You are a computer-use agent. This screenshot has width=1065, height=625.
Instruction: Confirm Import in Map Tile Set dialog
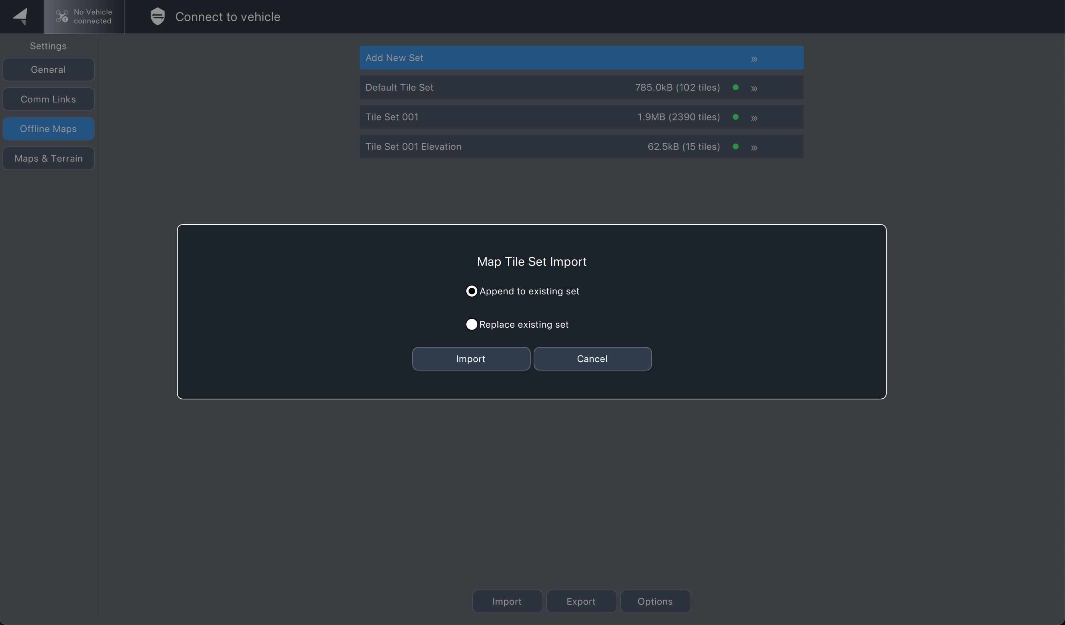pyautogui.click(x=471, y=359)
